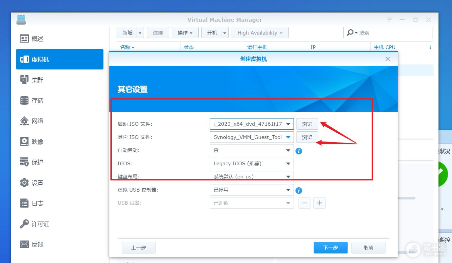Open the Settings (设置) gear item
Image resolution: width=452 pixels, height=263 pixels.
tap(24, 183)
